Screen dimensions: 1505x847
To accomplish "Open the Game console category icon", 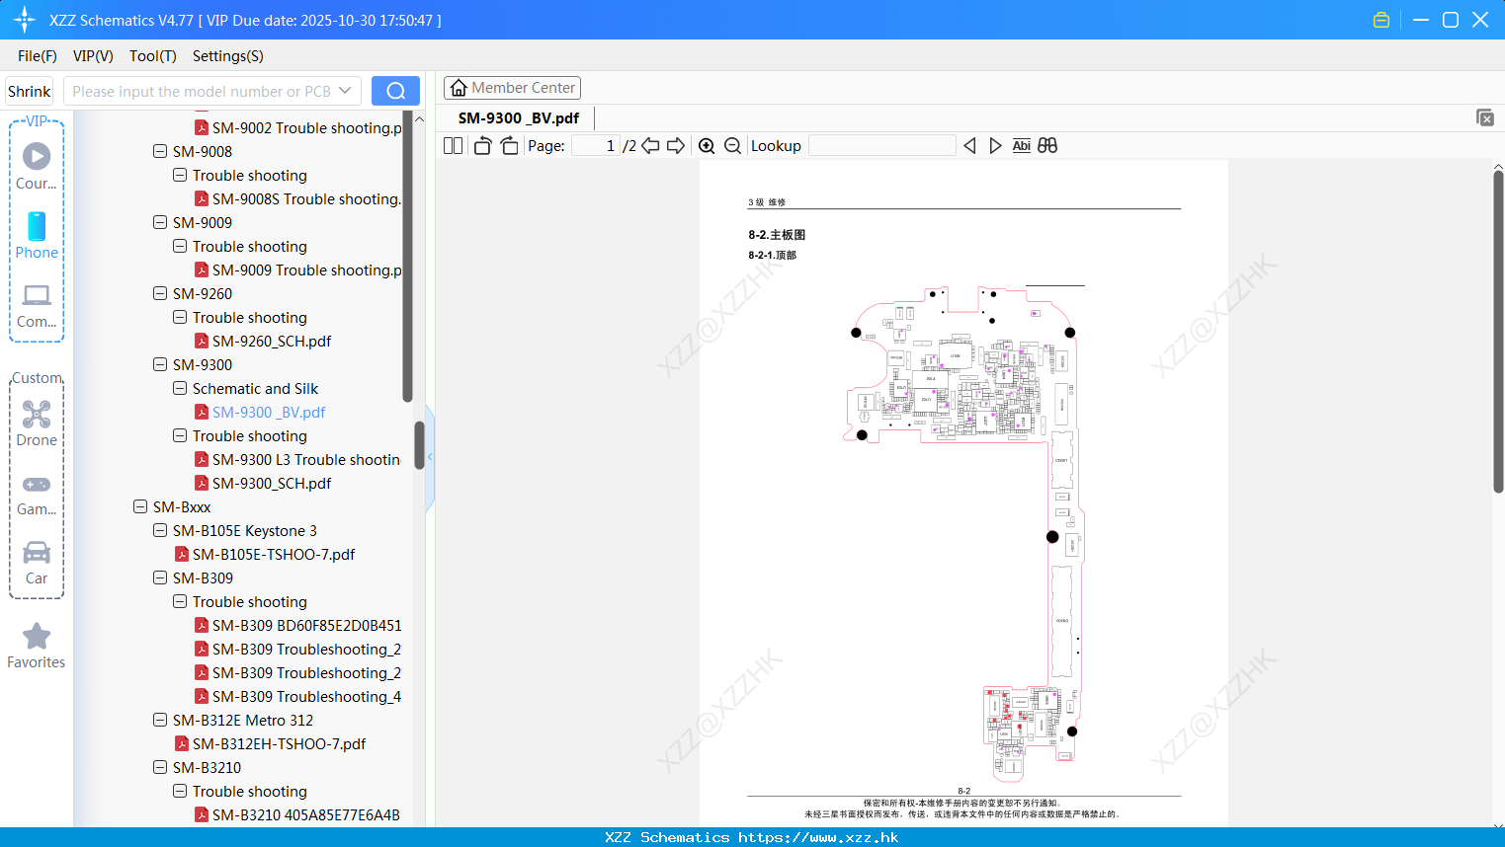I will pyautogui.click(x=37, y=484).
